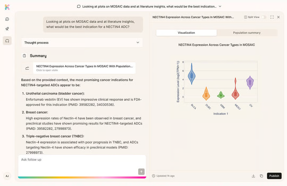Viewport: 287px width, 186px height.
Task: Click the K logo icon in sidebar
Action: (7, 7)
